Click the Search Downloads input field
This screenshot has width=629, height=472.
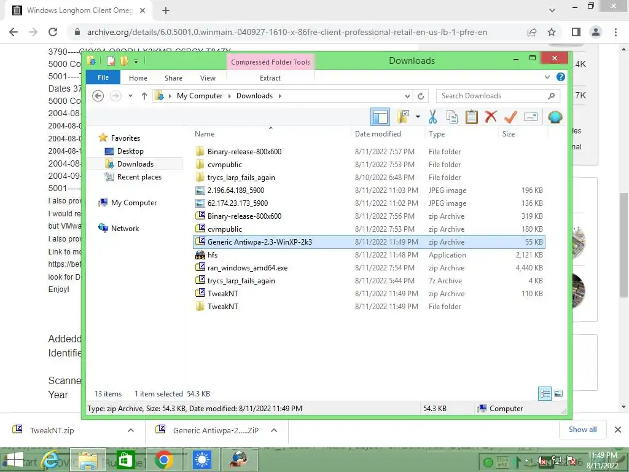click(498, 96)
